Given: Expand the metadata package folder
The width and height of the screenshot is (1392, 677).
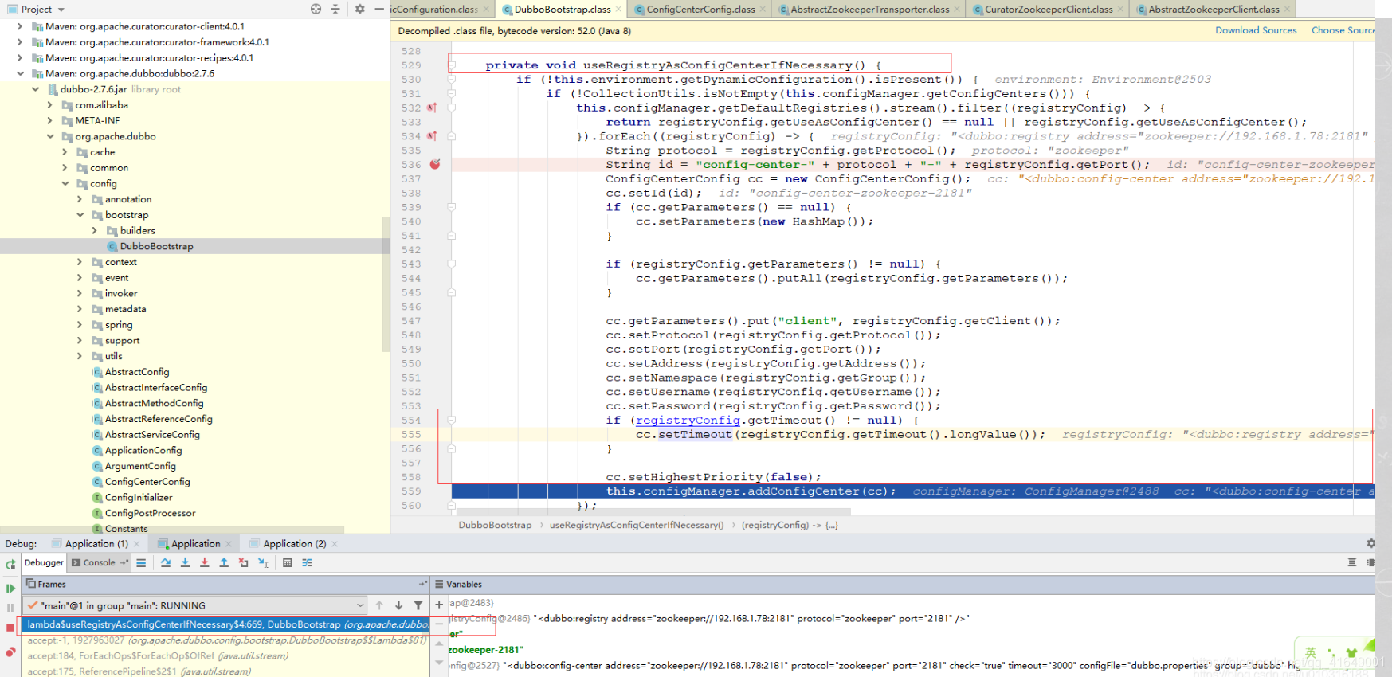Looking at the screenshot, I should coord(80,309).
